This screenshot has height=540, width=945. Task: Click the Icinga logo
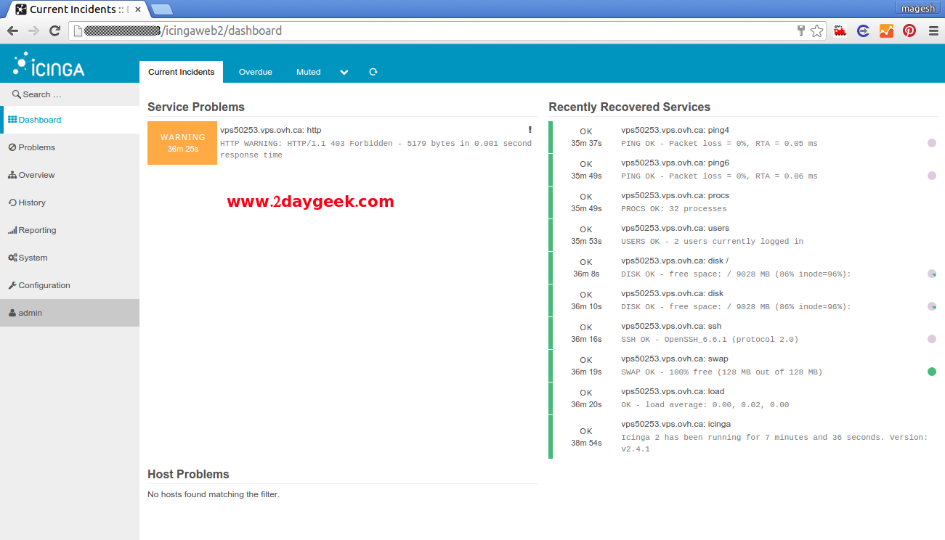click(49, 65)
